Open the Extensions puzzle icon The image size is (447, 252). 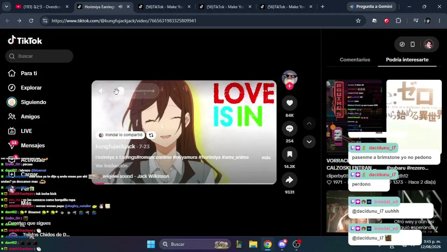click(x=398, y=21)
